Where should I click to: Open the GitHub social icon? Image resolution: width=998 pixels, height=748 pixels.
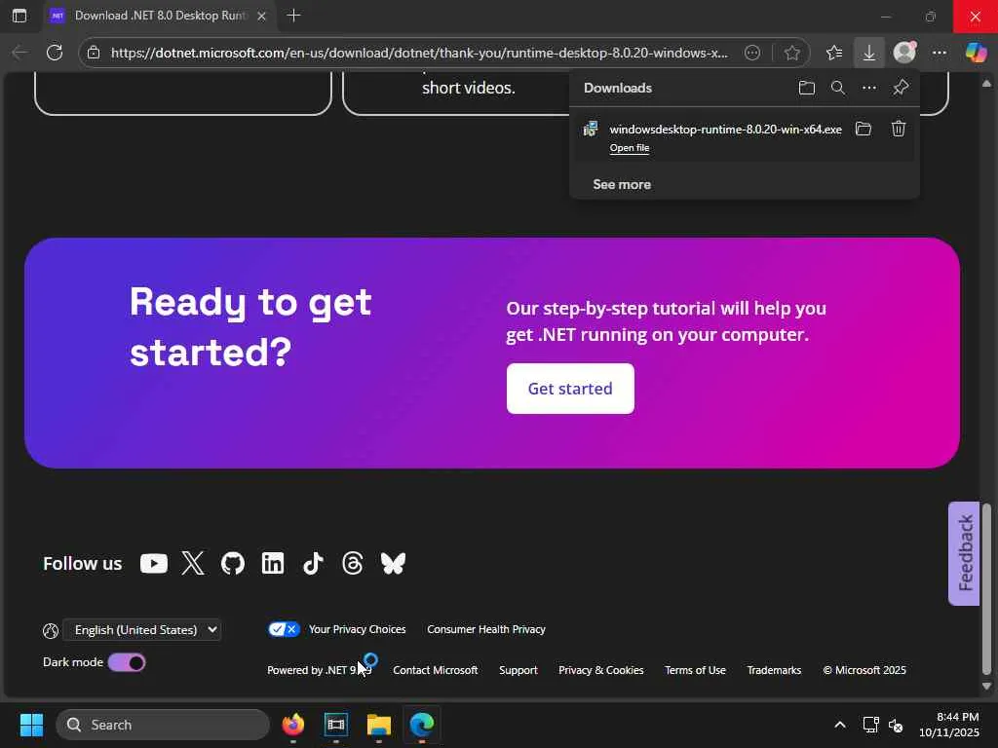[x=233, y=564]
